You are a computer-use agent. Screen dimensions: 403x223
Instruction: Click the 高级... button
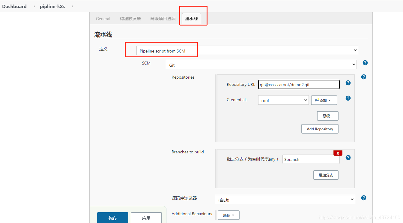[x=328, y=116]
